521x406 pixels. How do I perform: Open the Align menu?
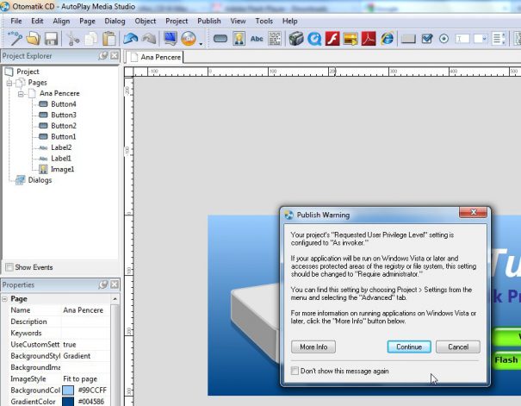[x=61, y=21]
